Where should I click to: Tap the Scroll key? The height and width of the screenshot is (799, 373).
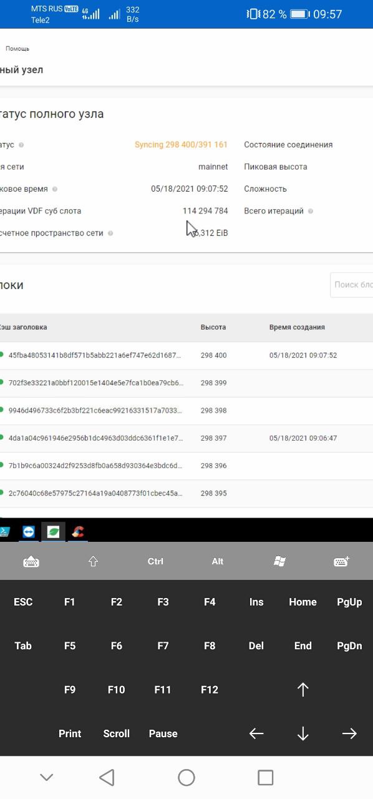click(117, 733)
